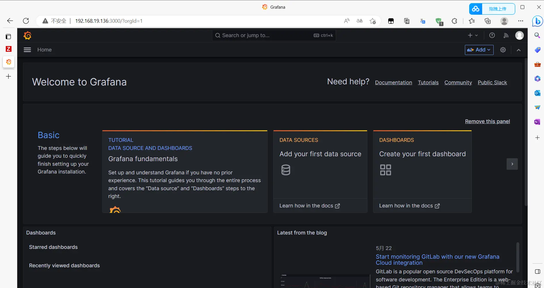
Task: Open browser profile avatar
Action: tap(504, 21)
